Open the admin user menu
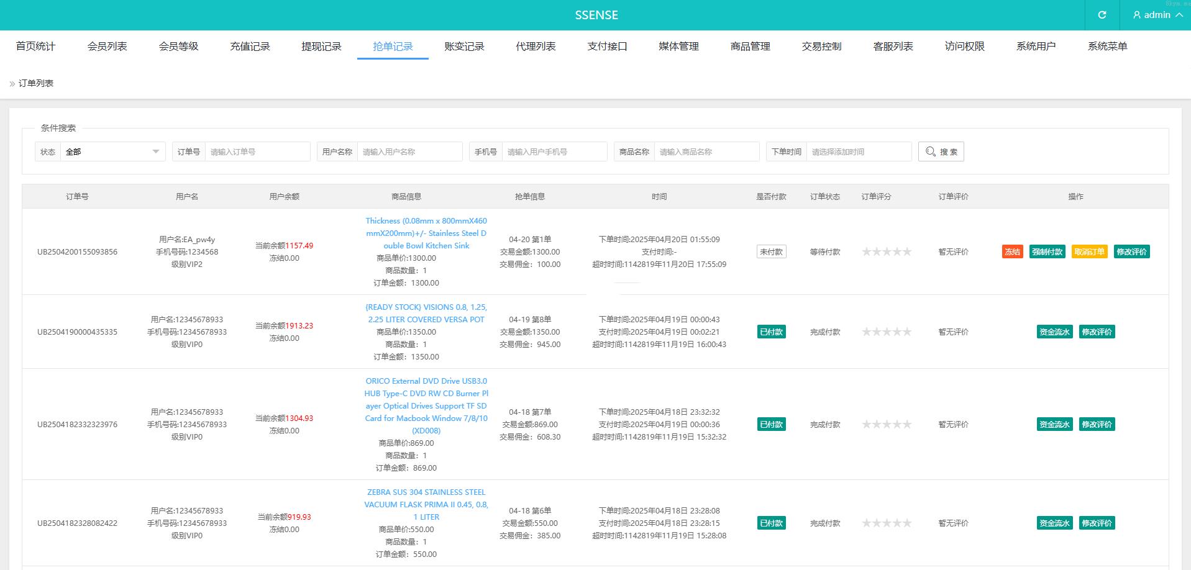 click(1157, 15)
